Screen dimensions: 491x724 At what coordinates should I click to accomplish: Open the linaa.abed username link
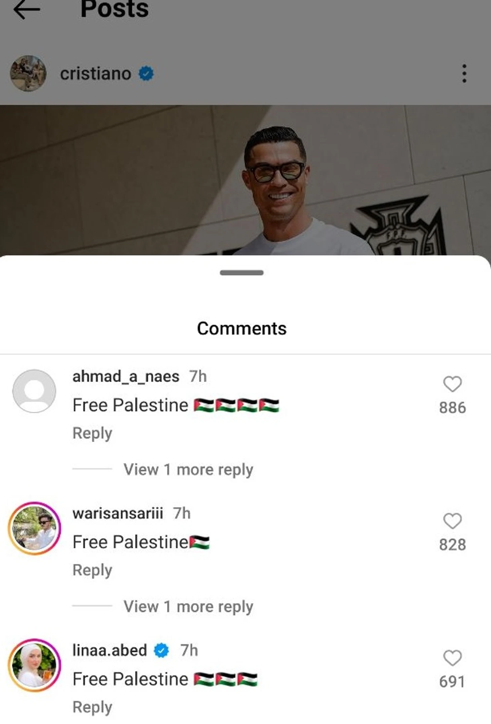[110, 650]
